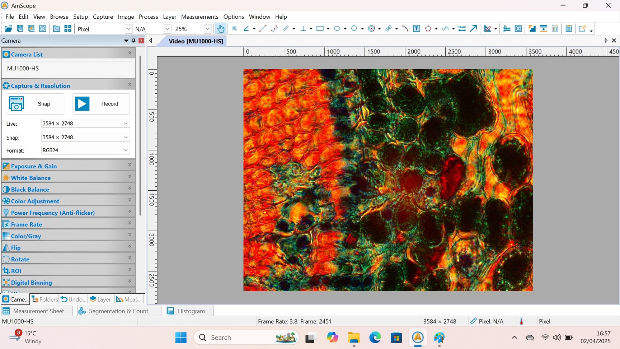Click the Open file toolbar icon
The image size is (620, 349).
click(x=8, y=29)
